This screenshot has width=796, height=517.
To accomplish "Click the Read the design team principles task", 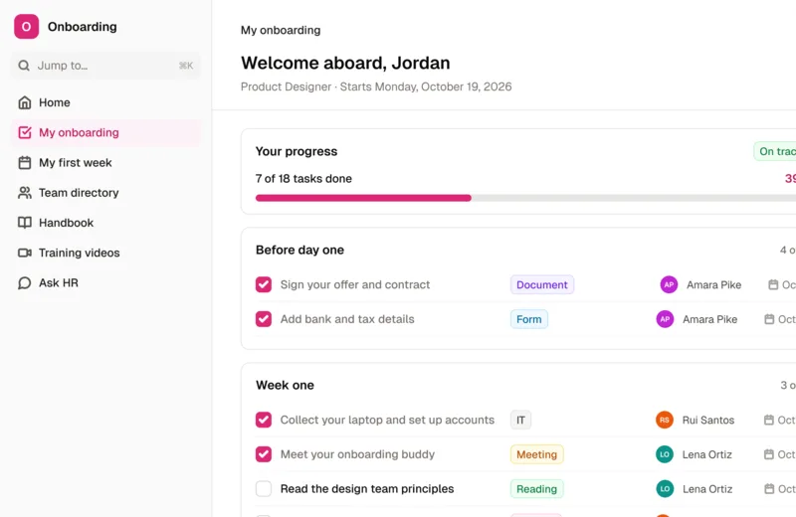I will click(x=367, y=489).
